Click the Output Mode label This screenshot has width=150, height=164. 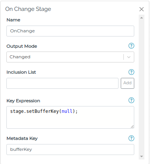22,46
